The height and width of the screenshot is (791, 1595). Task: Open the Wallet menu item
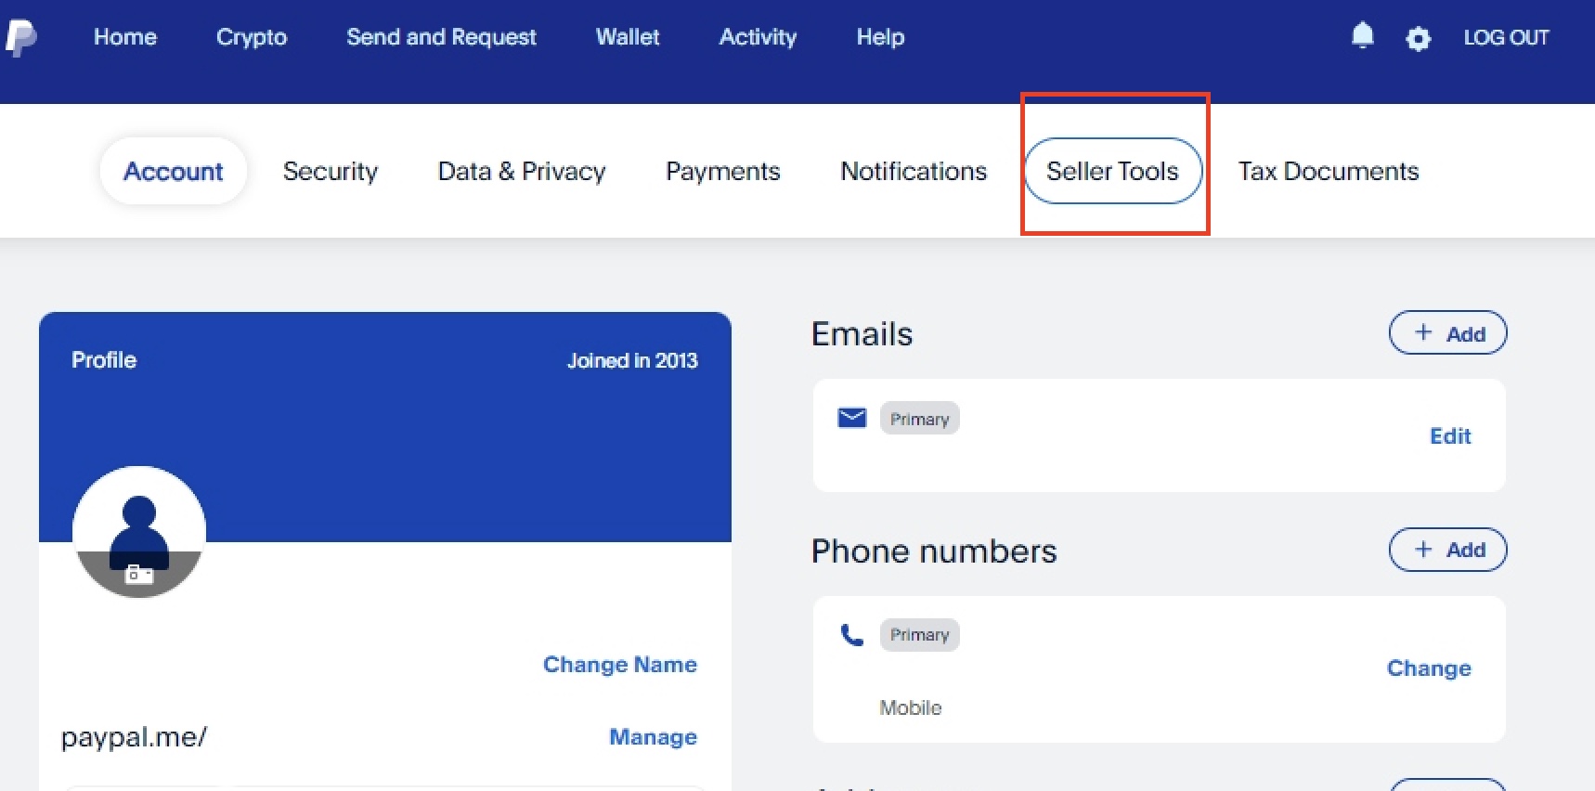628,37
